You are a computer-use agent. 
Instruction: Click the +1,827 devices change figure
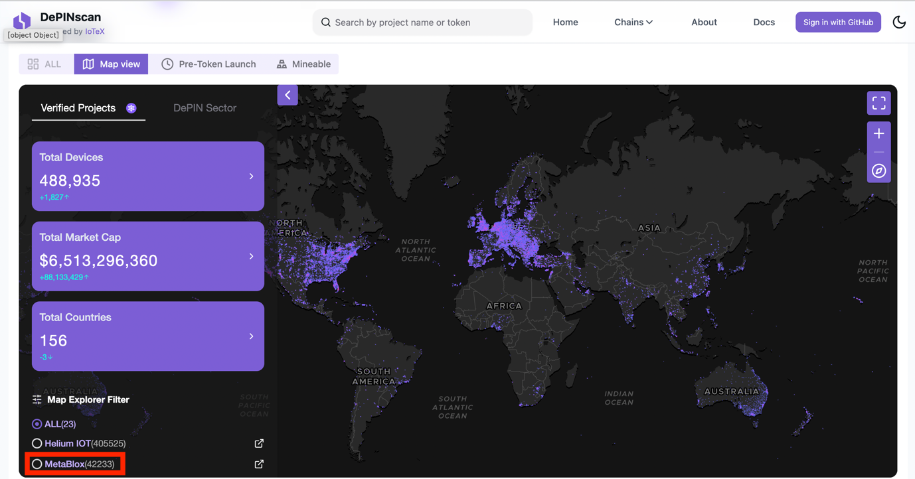[54, 197]
